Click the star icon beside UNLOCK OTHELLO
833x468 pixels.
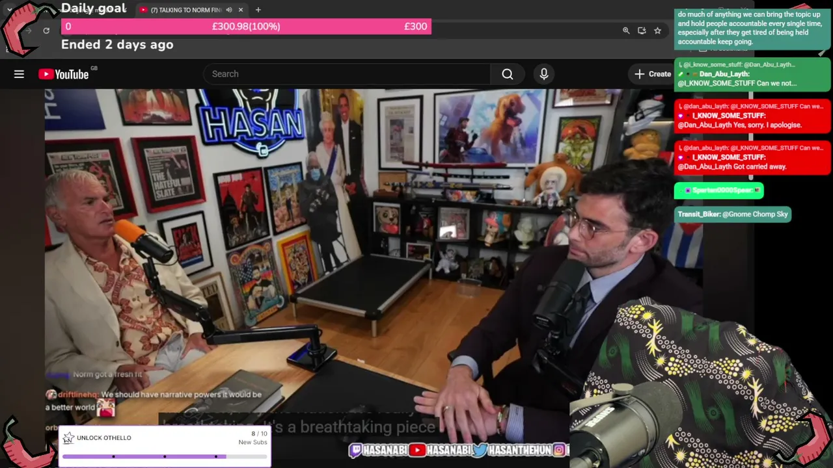point(68,438)
